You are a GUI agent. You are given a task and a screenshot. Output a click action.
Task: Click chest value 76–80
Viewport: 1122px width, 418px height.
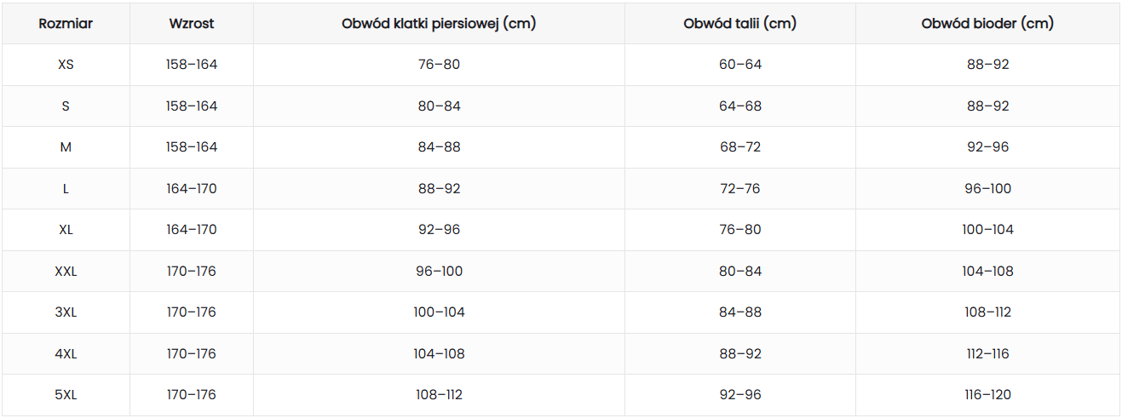tap(439, 65)
